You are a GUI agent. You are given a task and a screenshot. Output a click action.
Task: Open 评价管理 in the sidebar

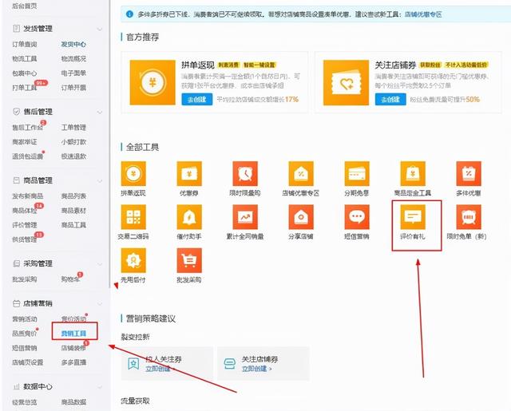pyautogui.click(x=25, y=225)
